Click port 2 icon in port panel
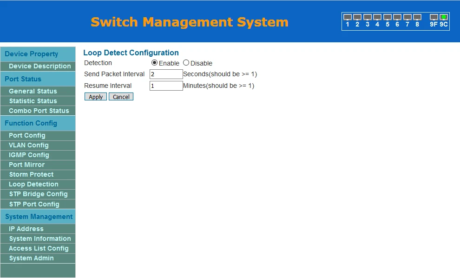This screenshot has height=278, width=460. [x=357, y=17]
